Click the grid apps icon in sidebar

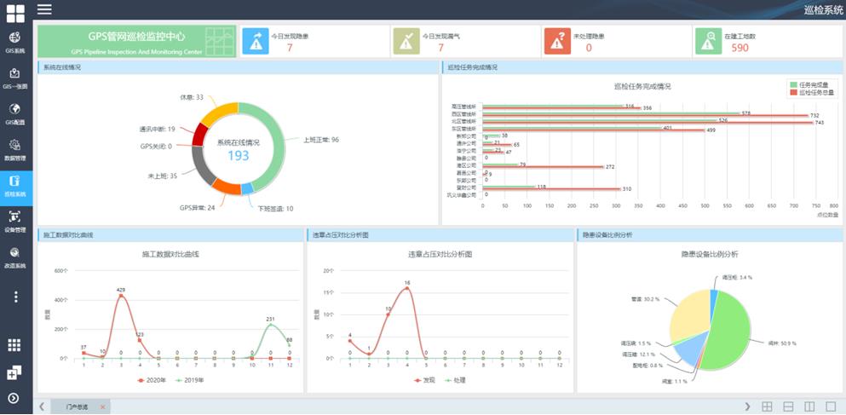tap(14, 345)
